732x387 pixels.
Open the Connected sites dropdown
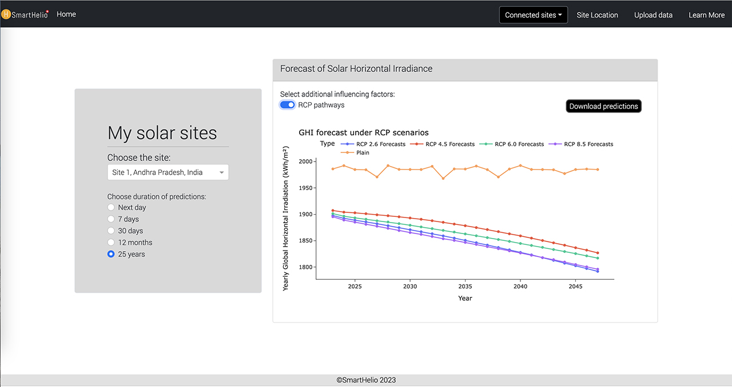pos(533,15)
